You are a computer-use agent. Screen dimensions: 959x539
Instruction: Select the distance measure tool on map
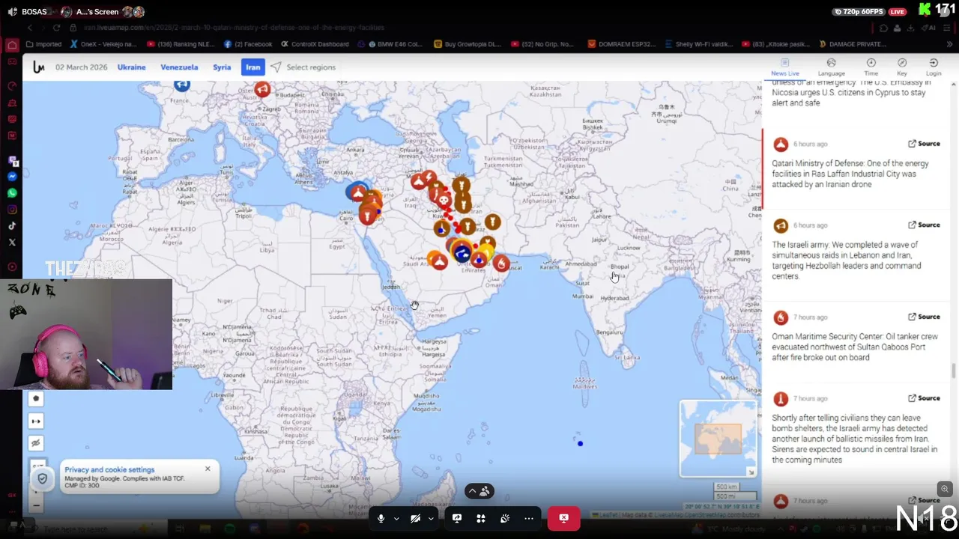point(36,421)
